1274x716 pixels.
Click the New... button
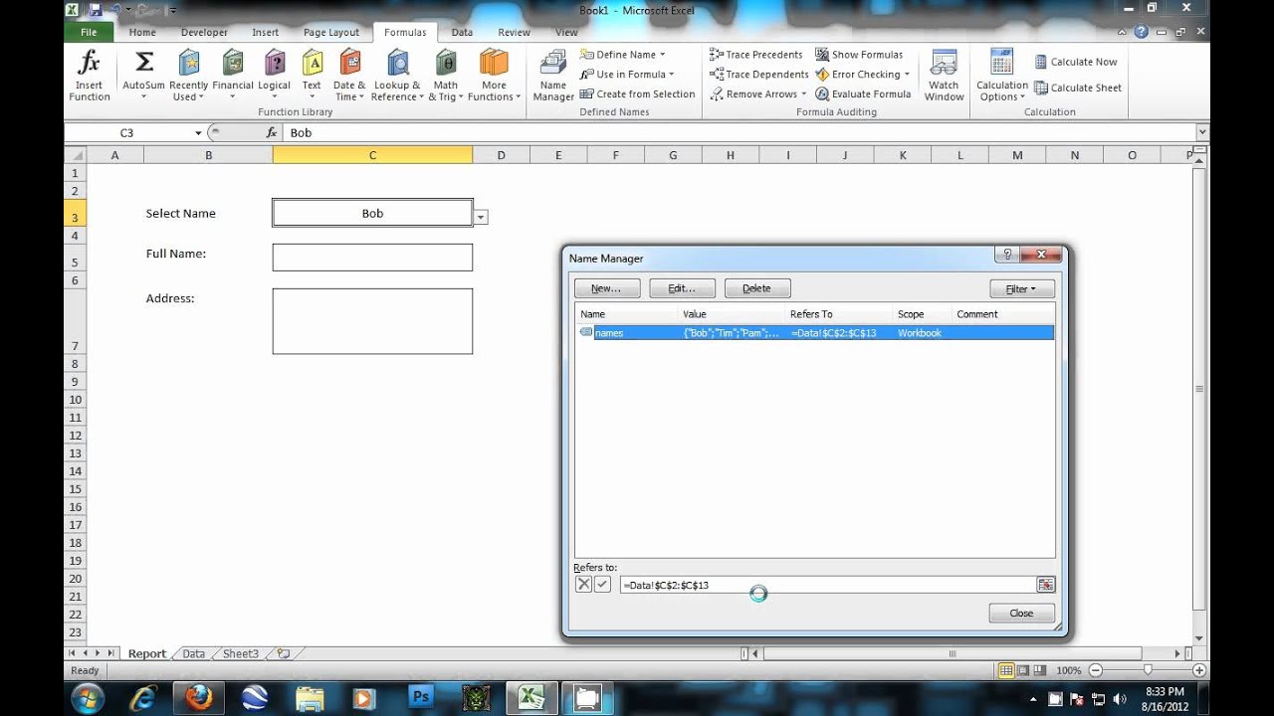coord(606,288)
